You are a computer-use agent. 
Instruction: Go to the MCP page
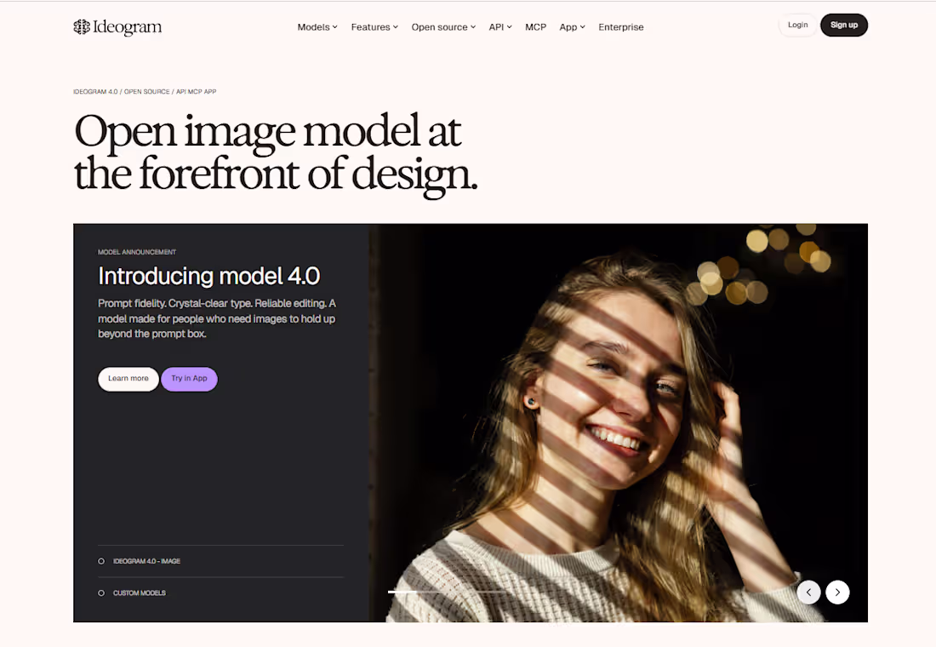coord(535,27)
